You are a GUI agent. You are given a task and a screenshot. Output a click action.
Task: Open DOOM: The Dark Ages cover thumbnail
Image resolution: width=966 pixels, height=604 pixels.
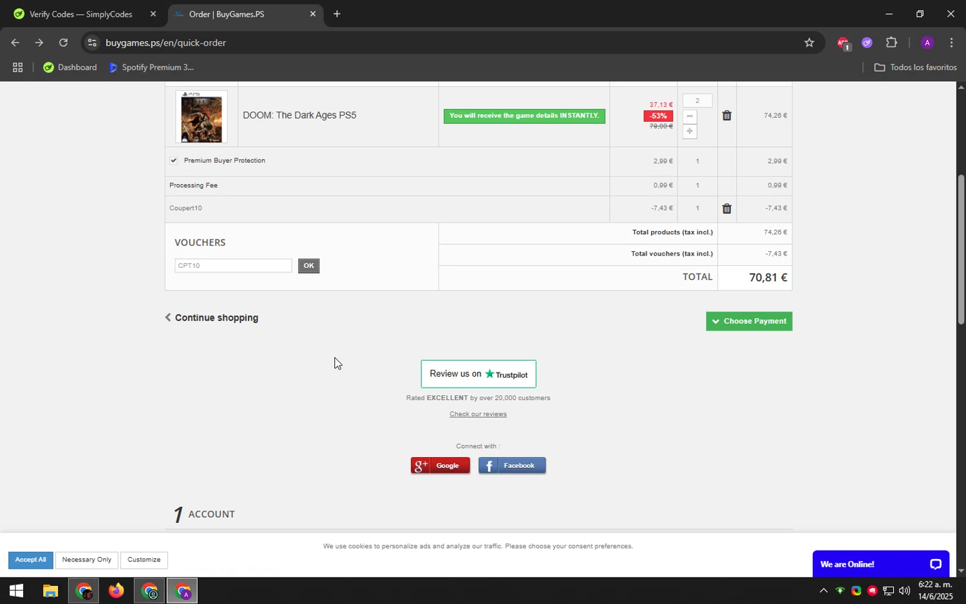coord(202,117)
